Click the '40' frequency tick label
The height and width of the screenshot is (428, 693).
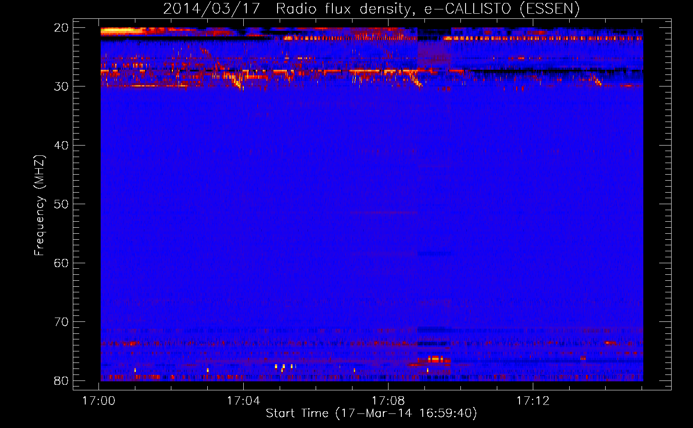pyautogui.click(x=61, y=146)
